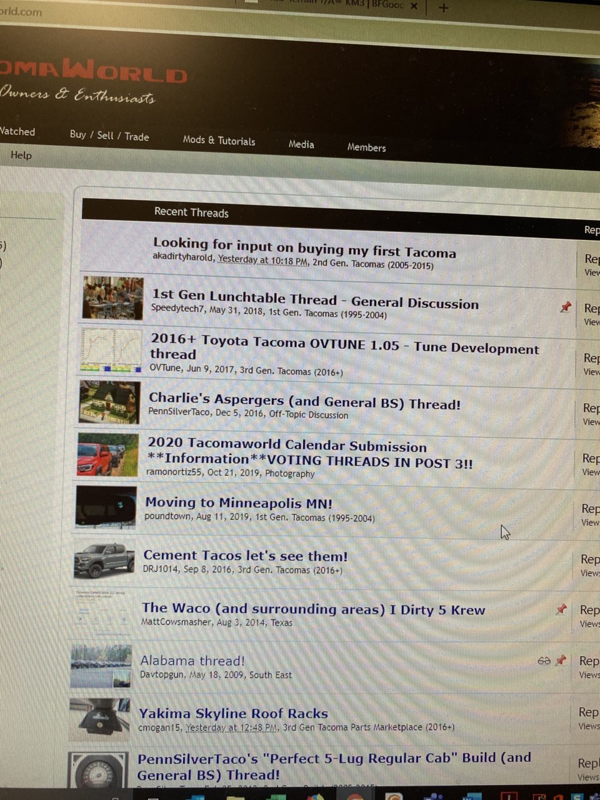Go to the Photography forum

point(290,473)
